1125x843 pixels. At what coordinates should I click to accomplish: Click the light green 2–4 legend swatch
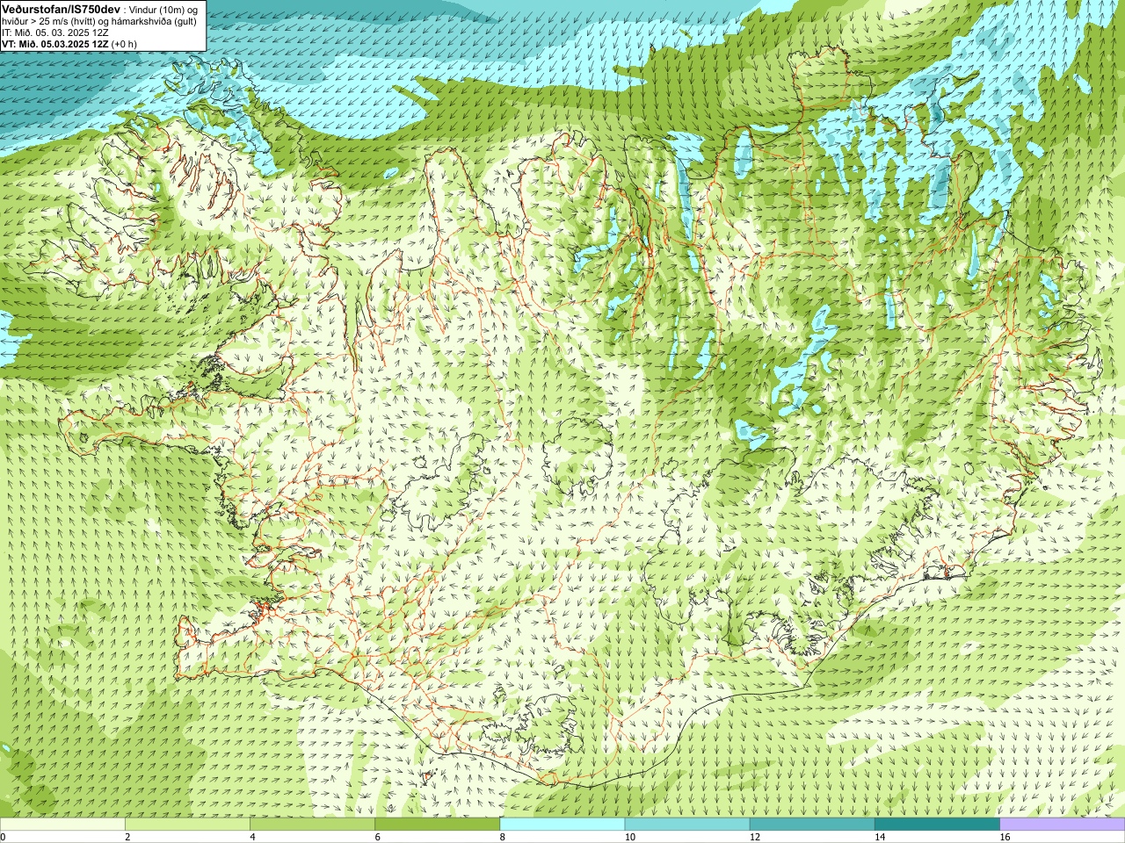[x=187, y=825]
